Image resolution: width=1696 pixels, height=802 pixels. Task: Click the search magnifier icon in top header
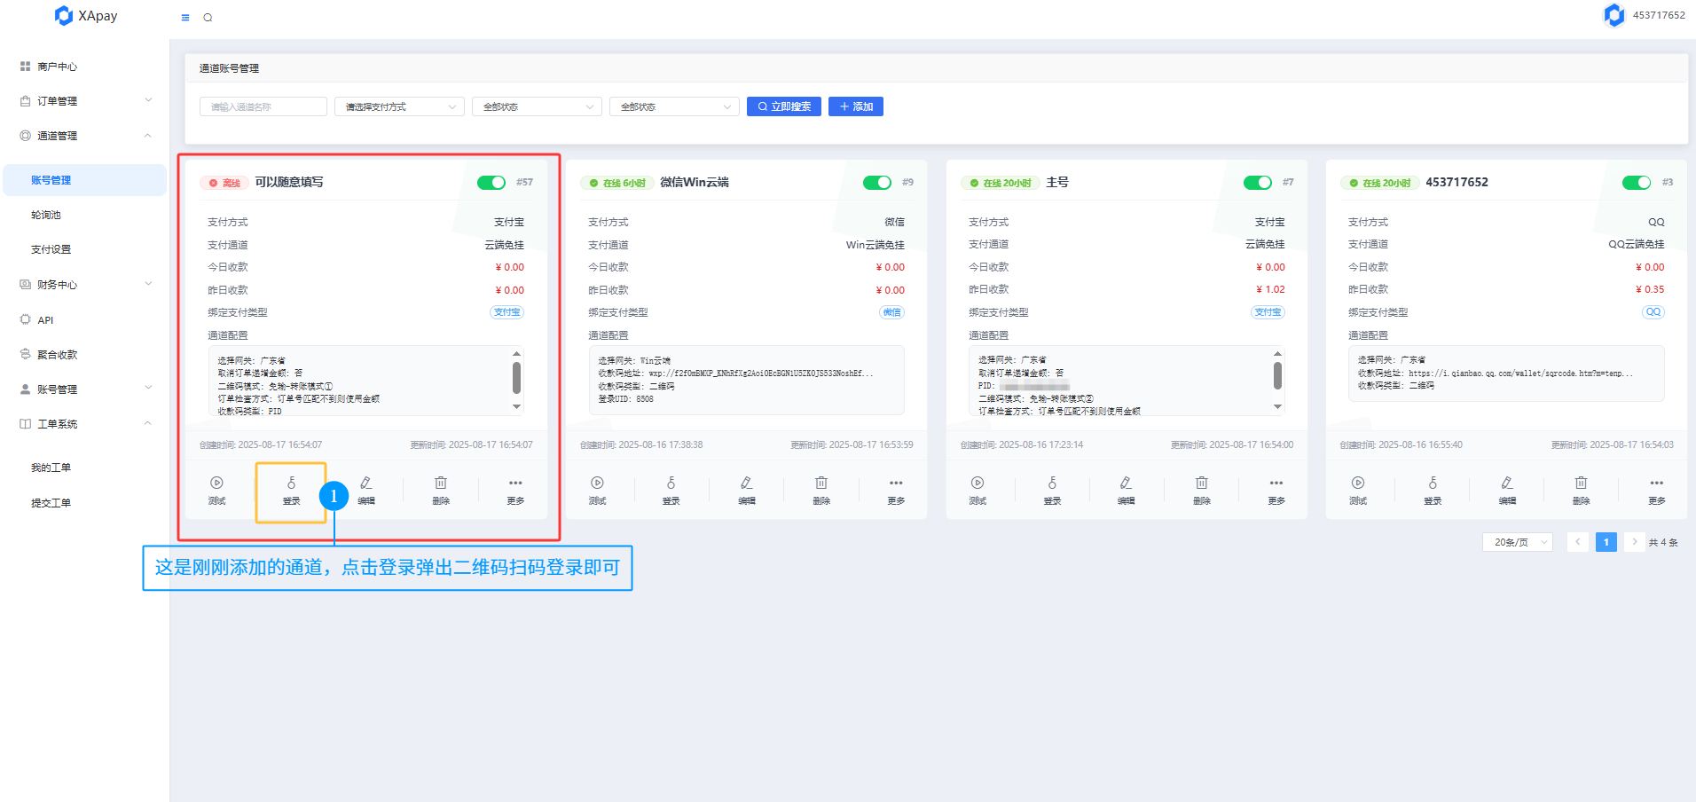tap(208, 18)
